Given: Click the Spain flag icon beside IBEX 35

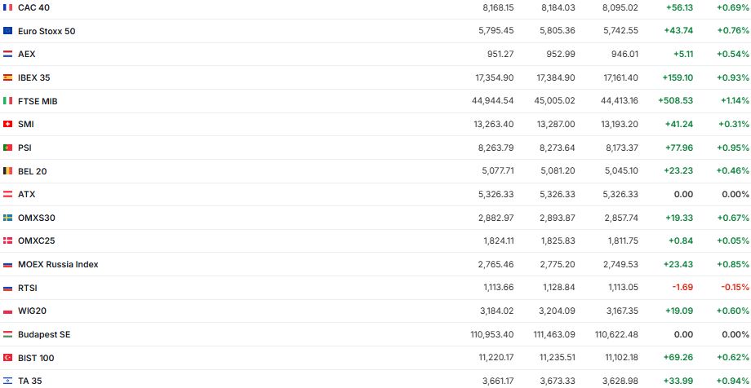Looking at the screenshot, I should tap(8, 77).
